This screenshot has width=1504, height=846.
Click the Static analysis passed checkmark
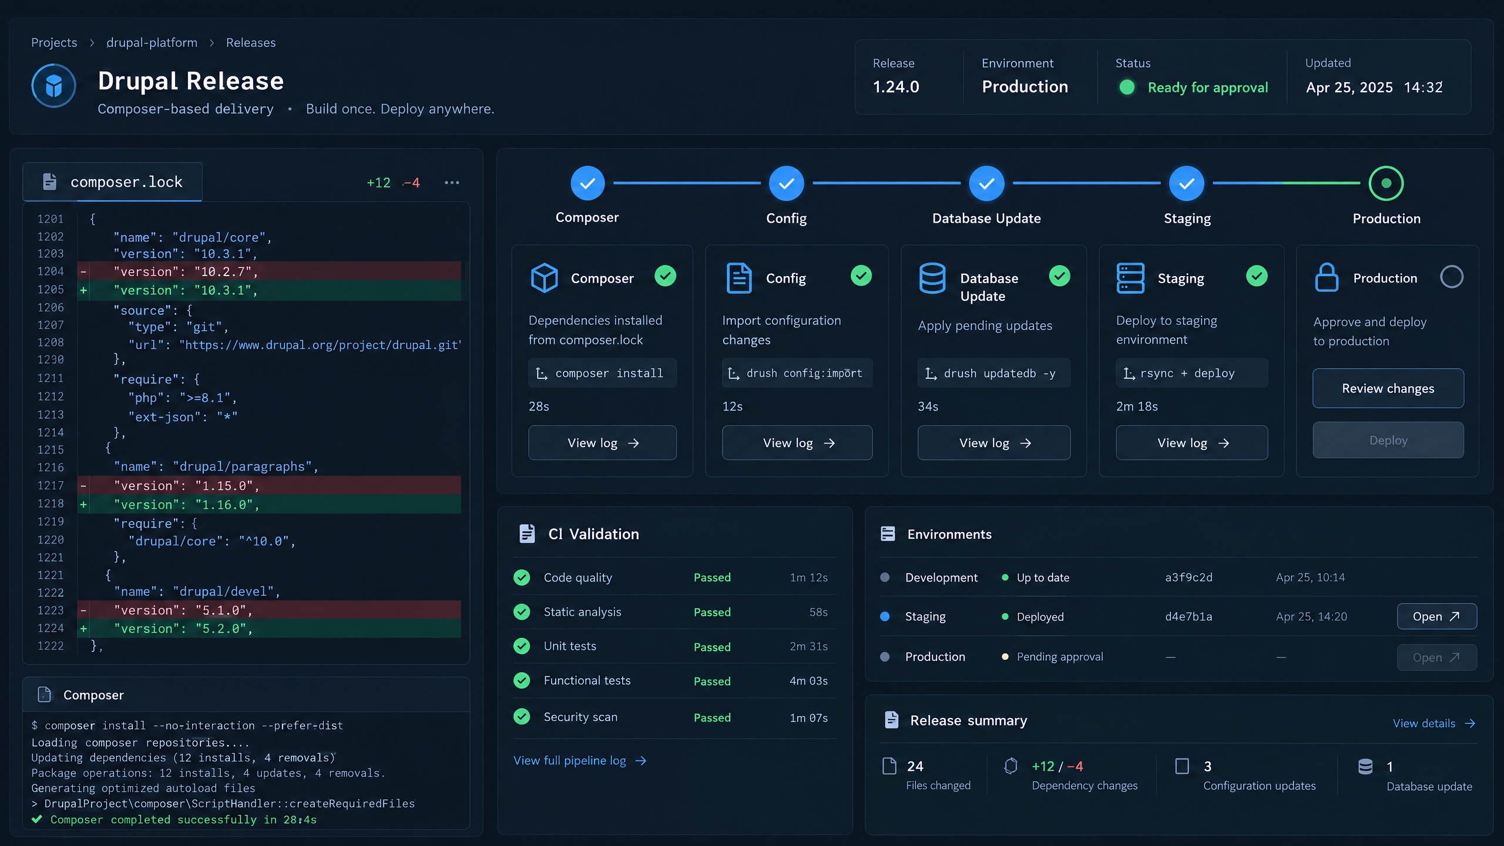pyautogui.click(x=522, y=612)
